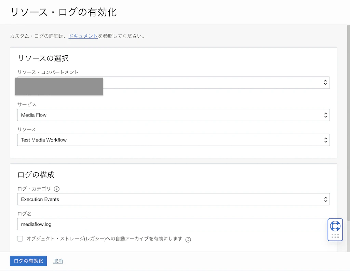Screen dimensions: 350x271
Task: Click the 取消 cancel link
Action: 58,261
